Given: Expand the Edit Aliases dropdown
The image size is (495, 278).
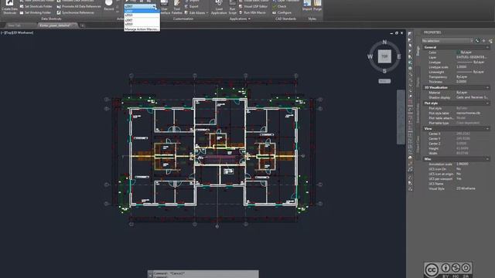Looking at the screenshot, I should [x=207, y=13].
